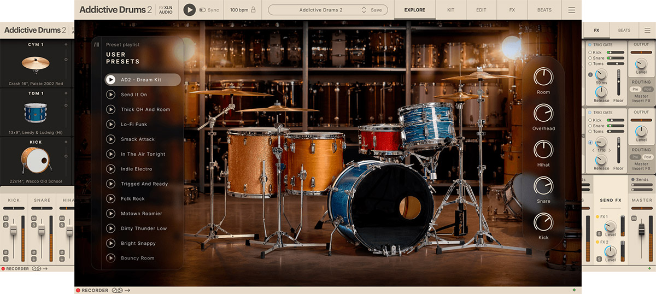Image resolution: width=656 pixels, height=294 pixels.
Task: Preview the Folk Rock preset
Action: pyautogui.click(x=111, y=198)
